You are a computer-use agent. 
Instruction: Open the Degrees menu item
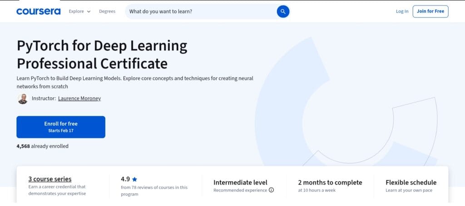107,11
